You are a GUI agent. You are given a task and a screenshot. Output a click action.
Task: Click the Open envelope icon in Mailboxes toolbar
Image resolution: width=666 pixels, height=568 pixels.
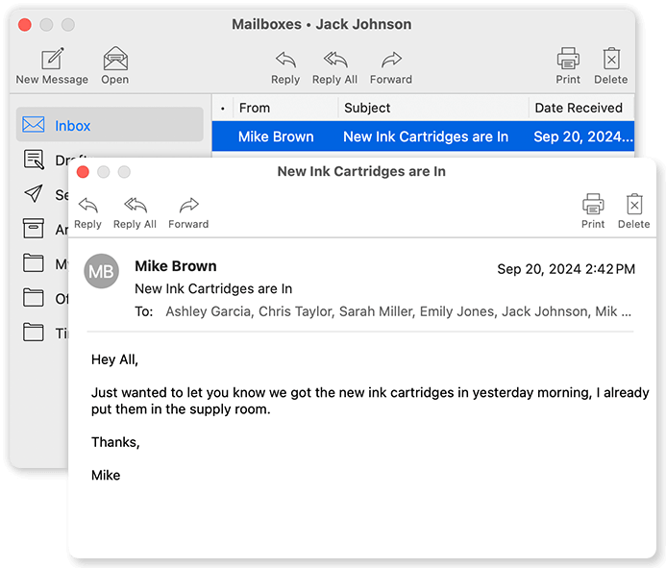(115, 59)
